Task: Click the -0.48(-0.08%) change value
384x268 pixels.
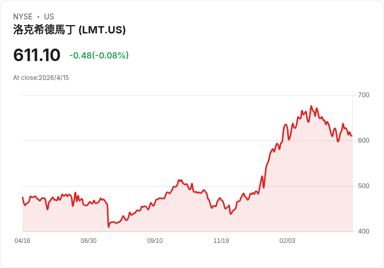Action: 99,55
